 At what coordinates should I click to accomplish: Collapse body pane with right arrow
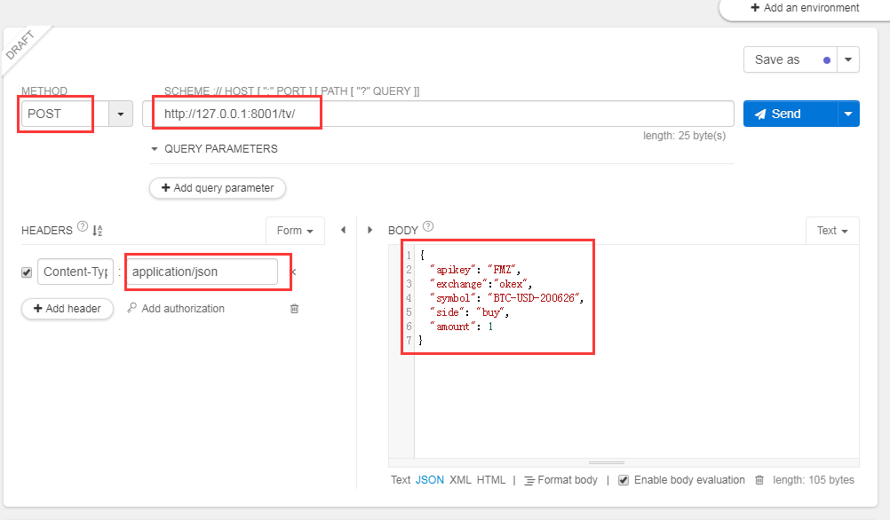pyautogui.click(x=370, y=230)
